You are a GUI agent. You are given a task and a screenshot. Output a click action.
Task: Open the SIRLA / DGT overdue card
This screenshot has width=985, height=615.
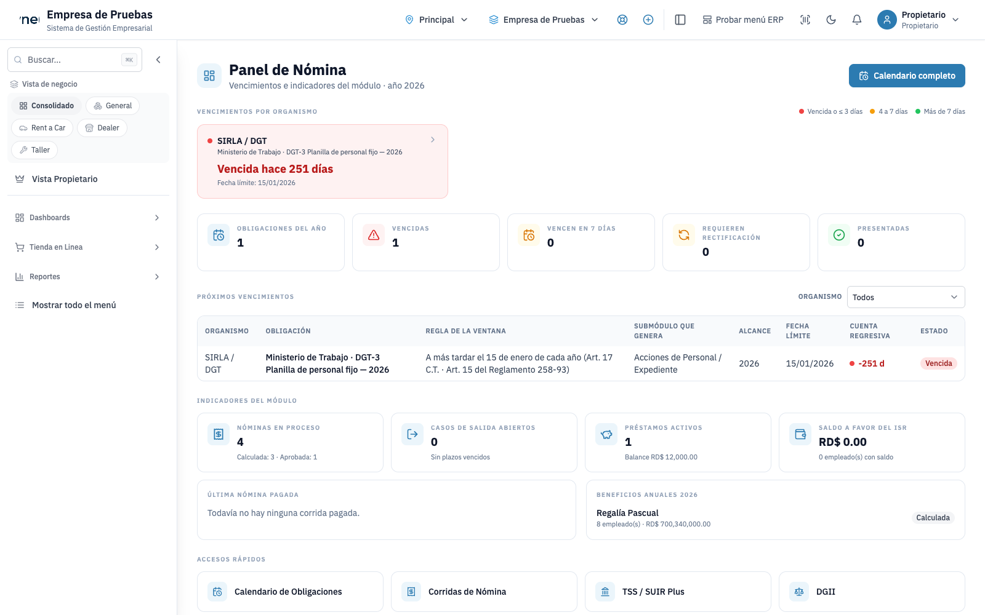[323, 162]
